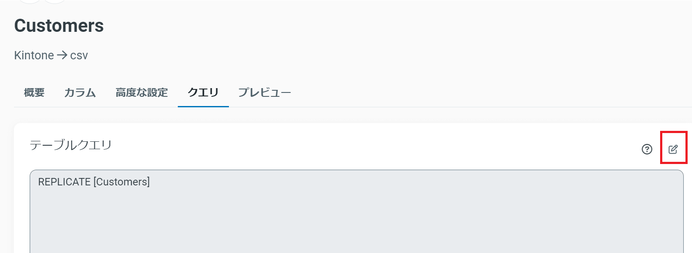This screenshot has height=253, width=692.
Task: View the プレビュー tab
Action: pyautogui.click(x=264, y=92)
